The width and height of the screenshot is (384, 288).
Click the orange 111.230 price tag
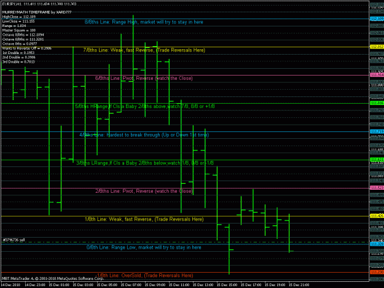click(377, 272)
